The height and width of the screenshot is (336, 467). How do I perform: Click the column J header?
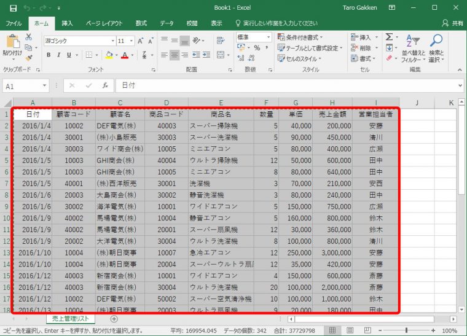(417, 103)
